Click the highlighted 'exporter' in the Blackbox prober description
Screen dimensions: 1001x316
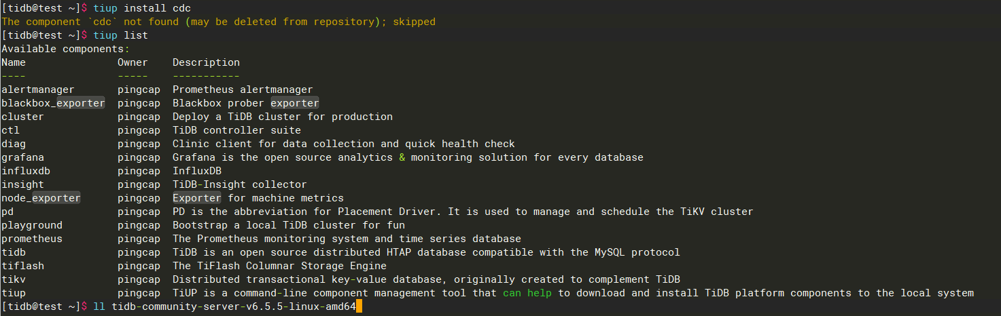tap(294, 103)
